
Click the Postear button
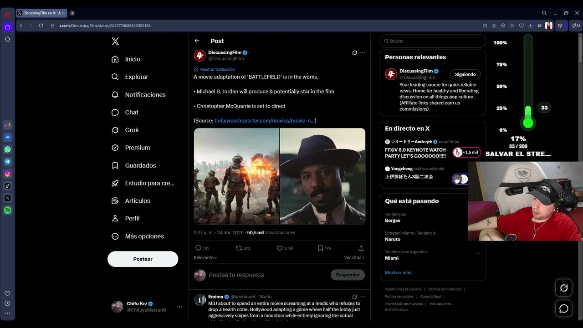(143, 259)
